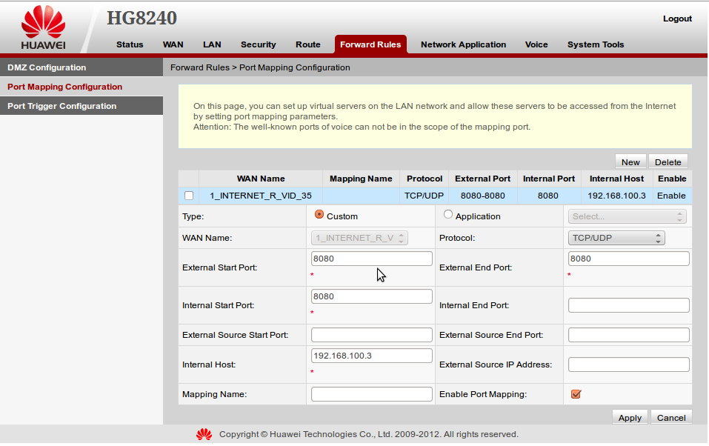Click the Internal Host field
The width and height of the screenshot is (709, 446).
tap(372, 356)
